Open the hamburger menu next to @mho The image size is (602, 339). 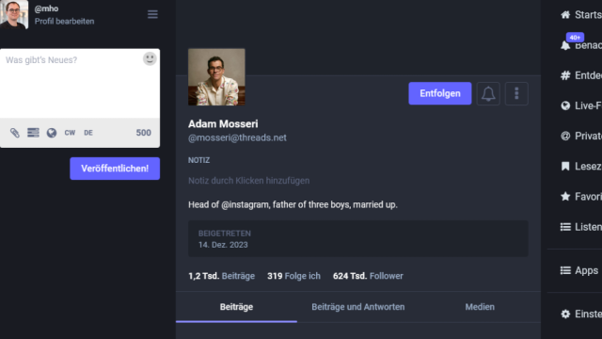coord(152,15)
